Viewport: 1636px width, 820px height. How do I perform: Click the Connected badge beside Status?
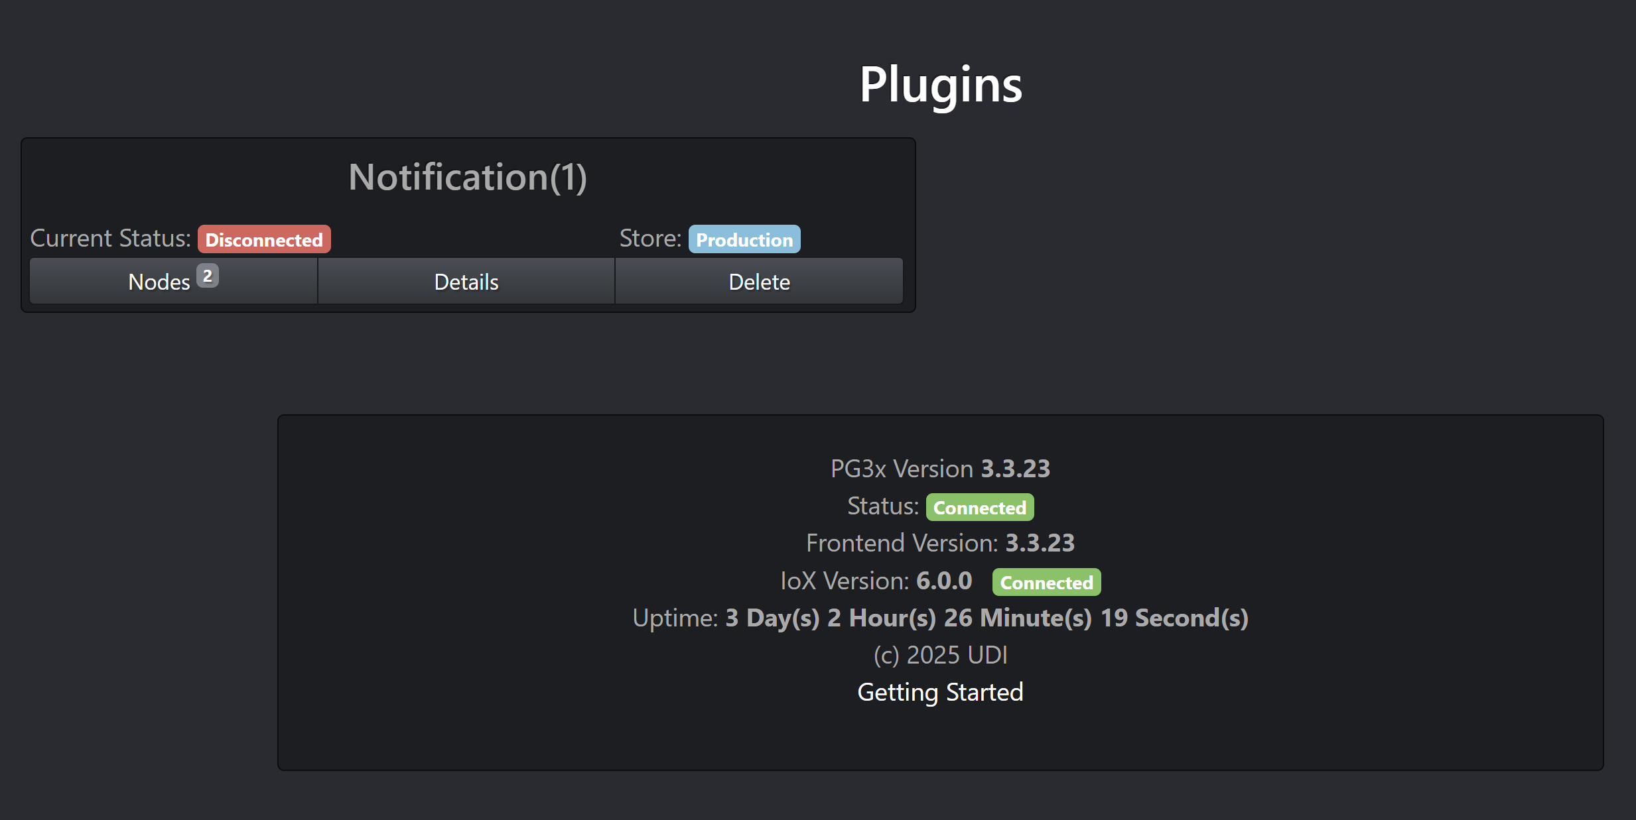click(980, 507)
